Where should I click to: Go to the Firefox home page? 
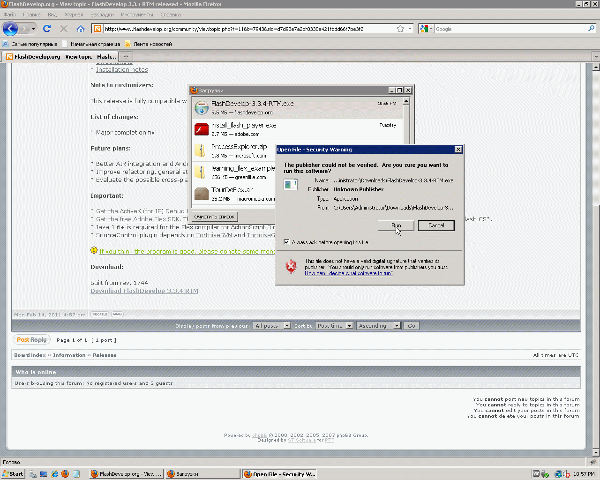[x=81, y=29]
